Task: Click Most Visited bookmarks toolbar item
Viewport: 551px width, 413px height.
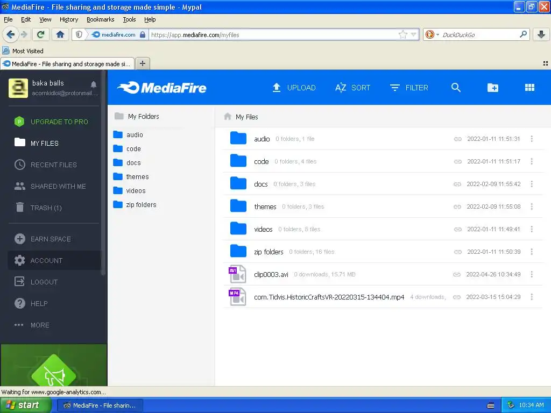Action: coord(23,51)
